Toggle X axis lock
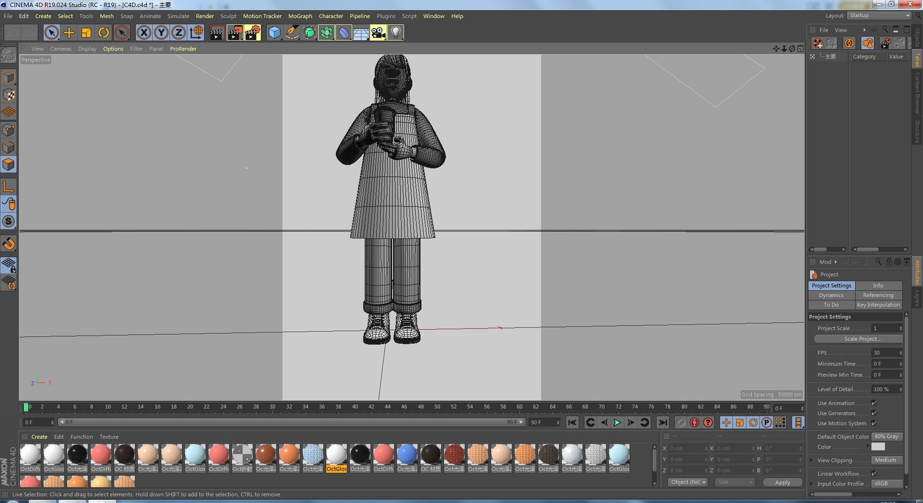The height and width of the screenshot is (503, 923). click(x=144, y=33)
